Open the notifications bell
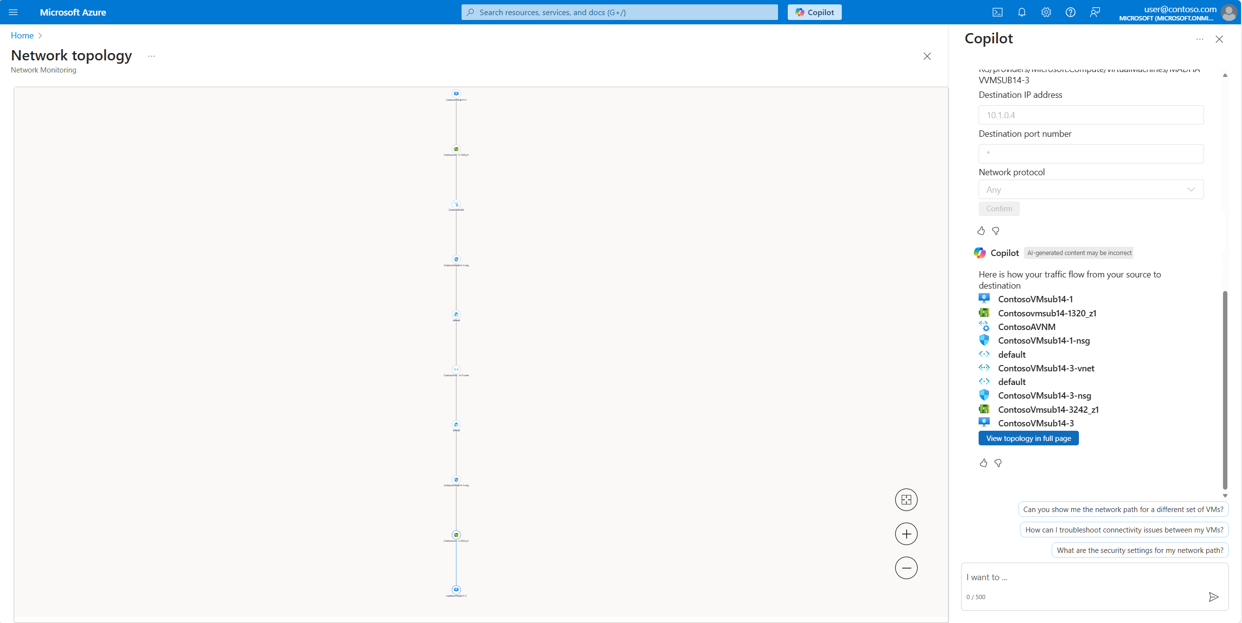Viewport: 1242px width, 623px height. click(x=1021, y=12)
